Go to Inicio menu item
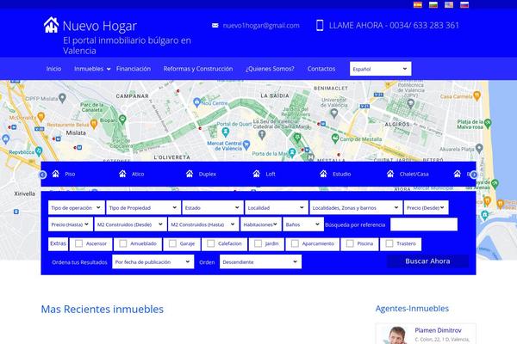 point(53,69)
